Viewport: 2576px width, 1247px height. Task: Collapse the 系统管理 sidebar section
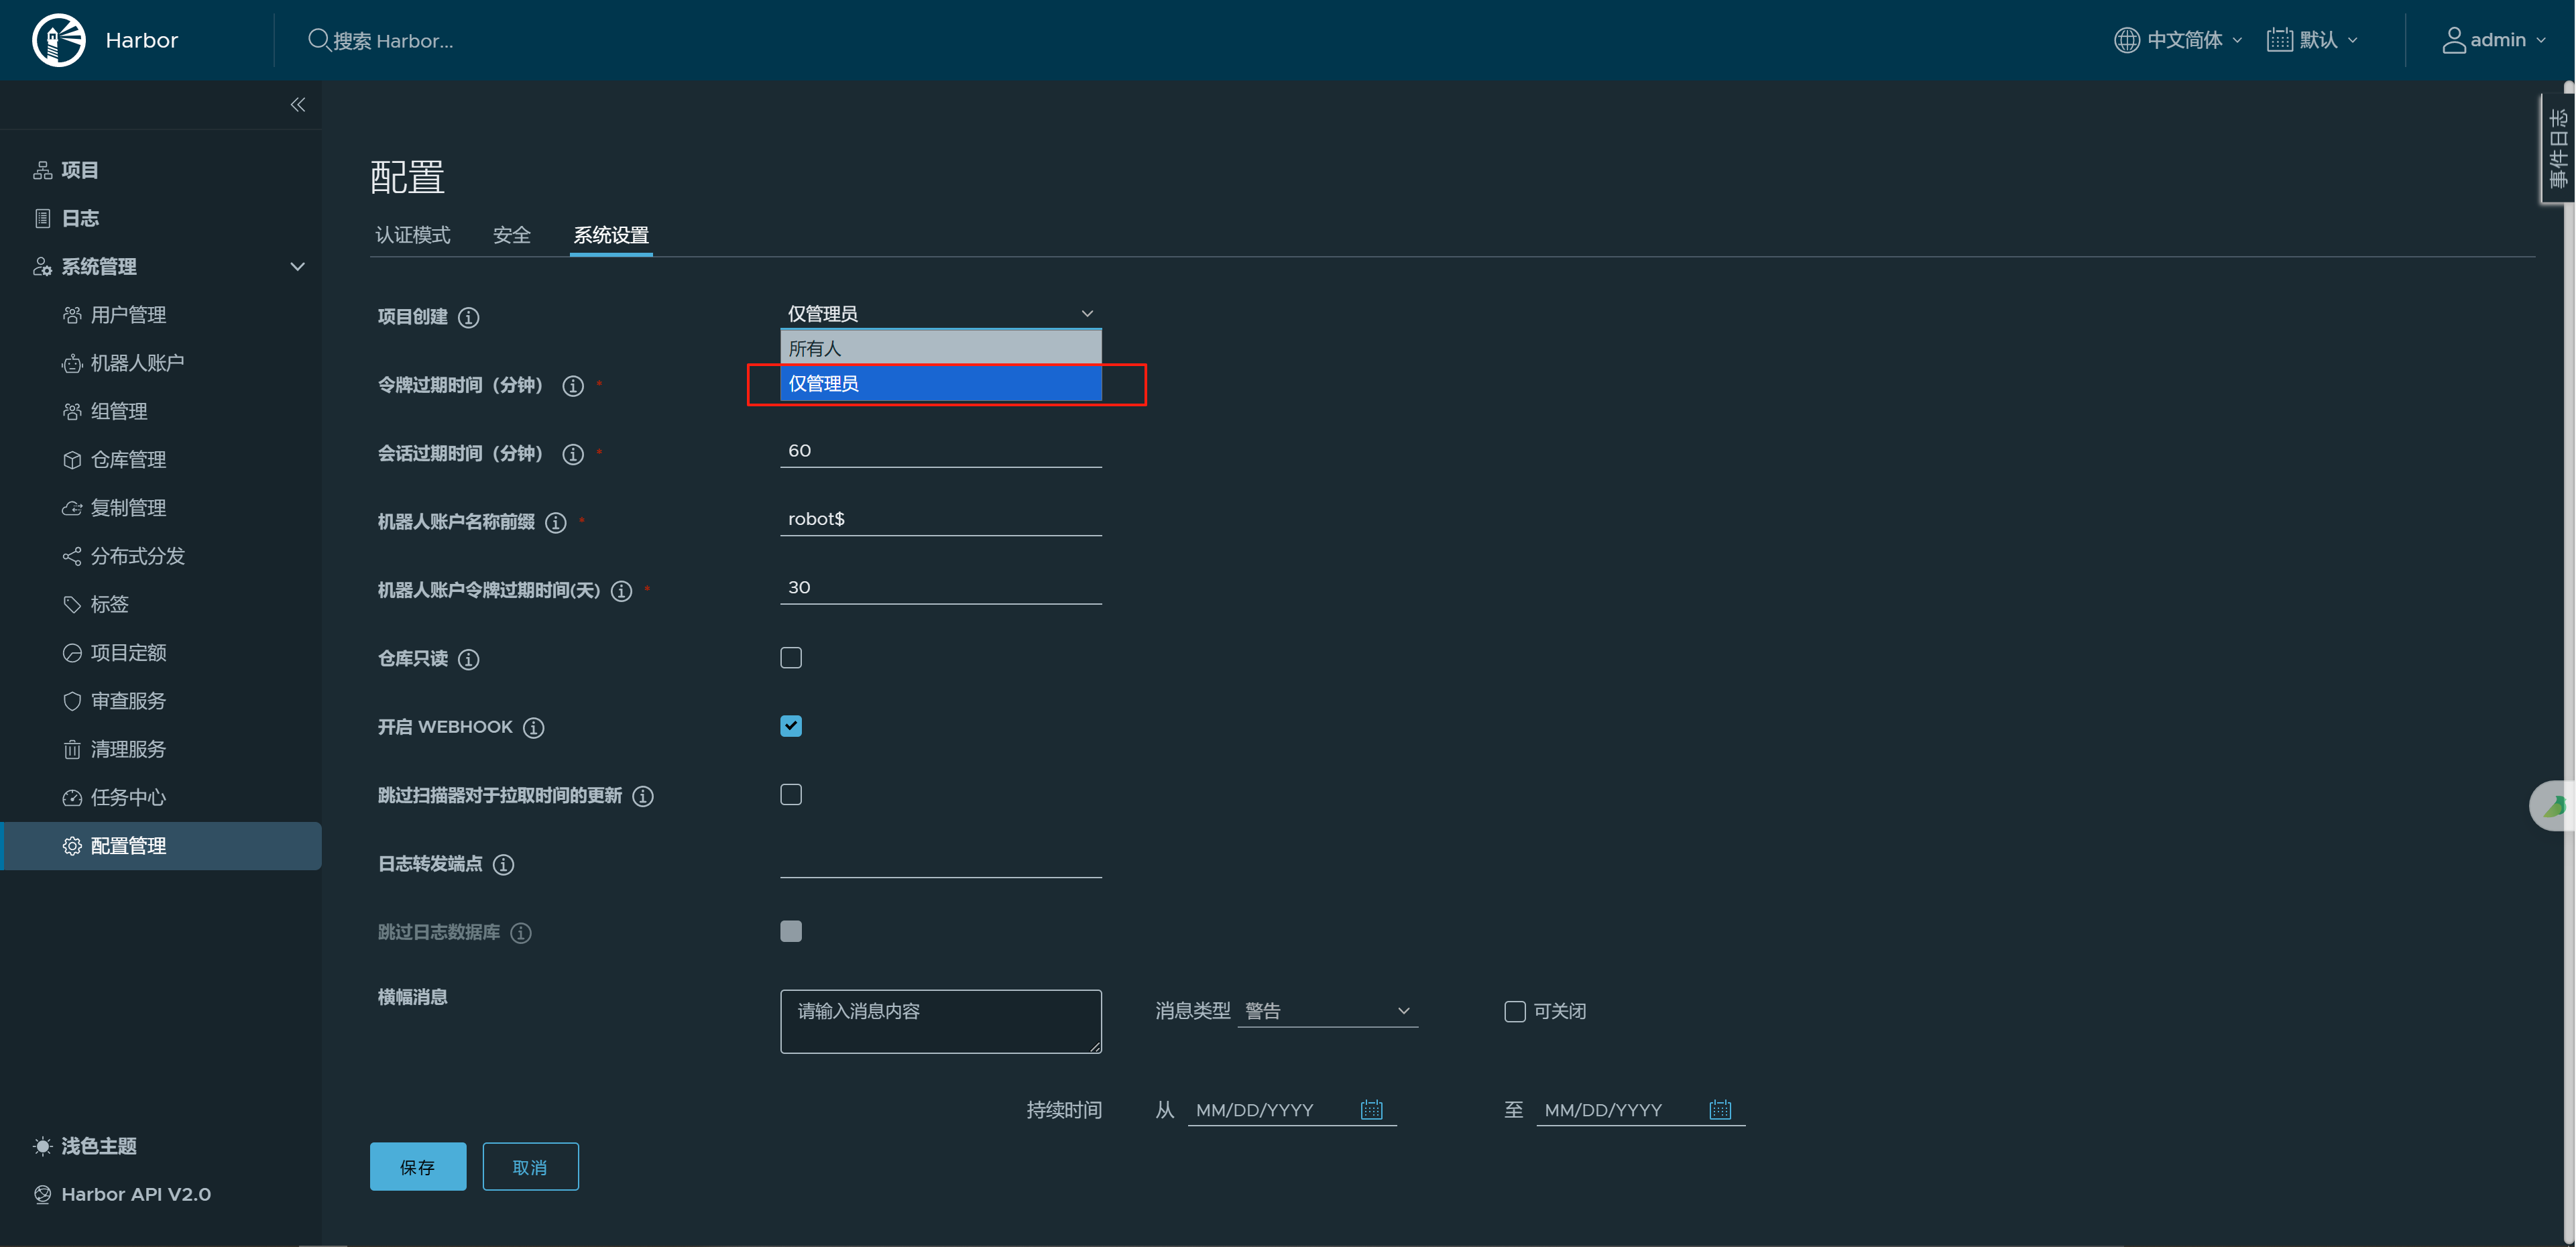297,267
